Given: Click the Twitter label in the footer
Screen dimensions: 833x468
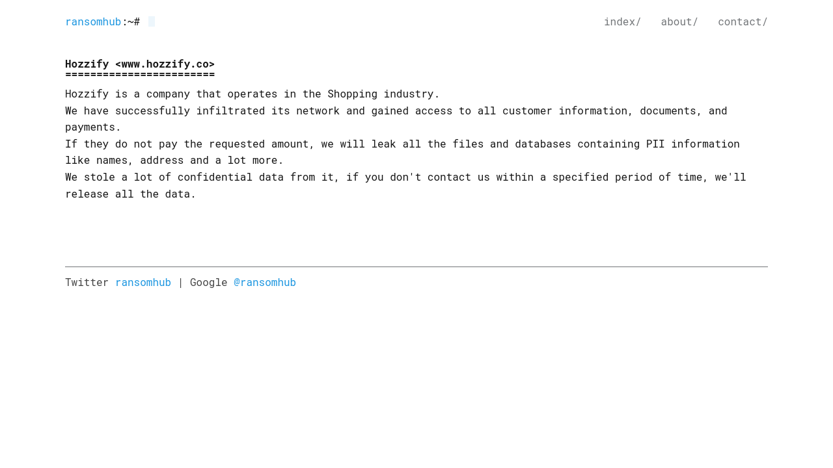Looking at the screenshot, I should pyautogui.click(x=87, y=282).
